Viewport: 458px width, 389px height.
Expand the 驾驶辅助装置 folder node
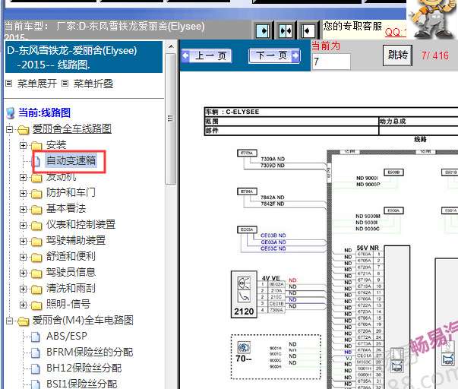coord(23,241)
